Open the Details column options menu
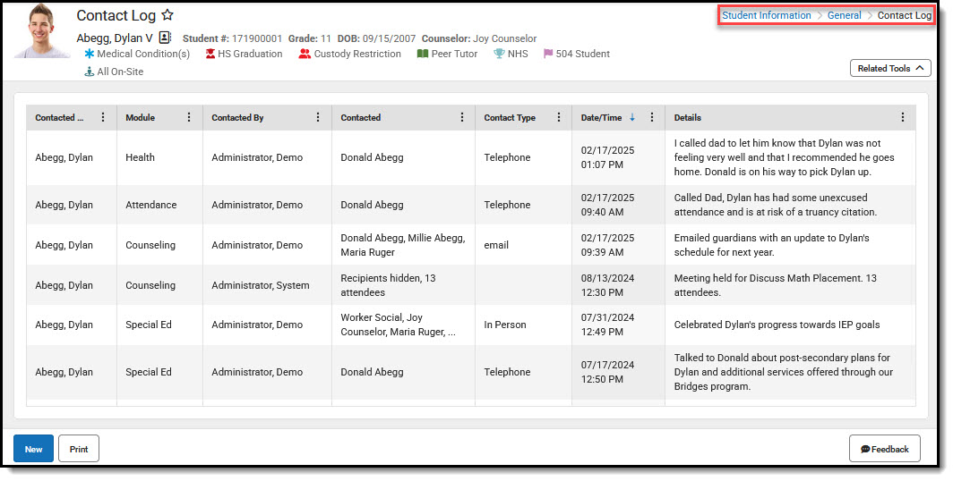The width and height of the screenshot is (953, 481). click(x=903, y=117)
